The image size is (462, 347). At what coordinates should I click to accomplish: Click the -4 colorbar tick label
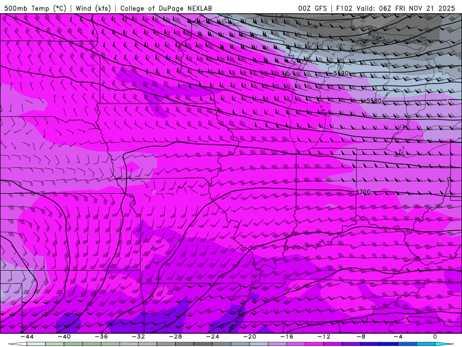point(398,337)
